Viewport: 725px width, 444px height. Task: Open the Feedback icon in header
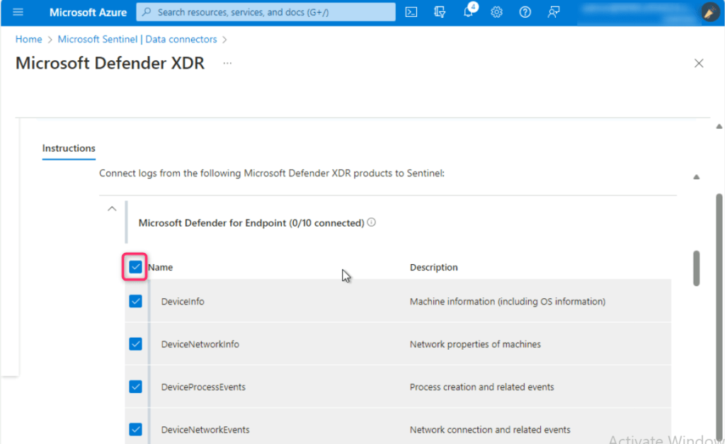(554, 12)
